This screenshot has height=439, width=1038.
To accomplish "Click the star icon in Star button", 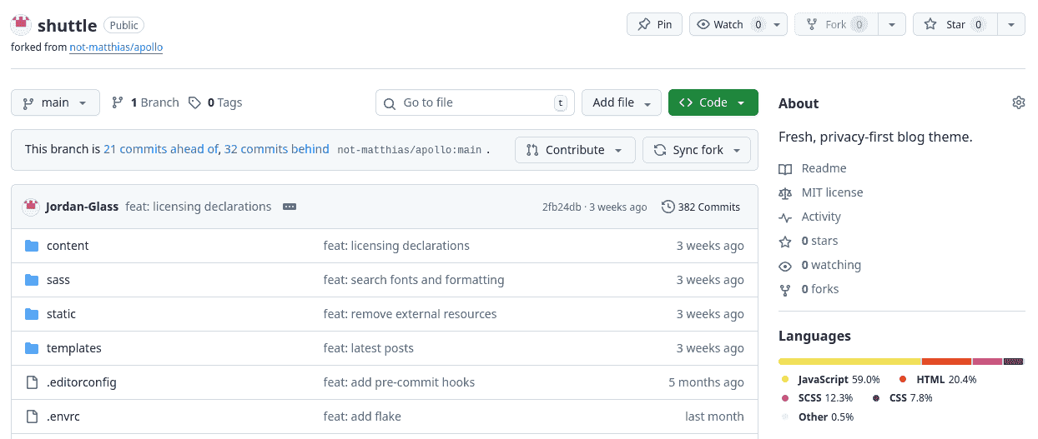I will (x=930, y=25).
